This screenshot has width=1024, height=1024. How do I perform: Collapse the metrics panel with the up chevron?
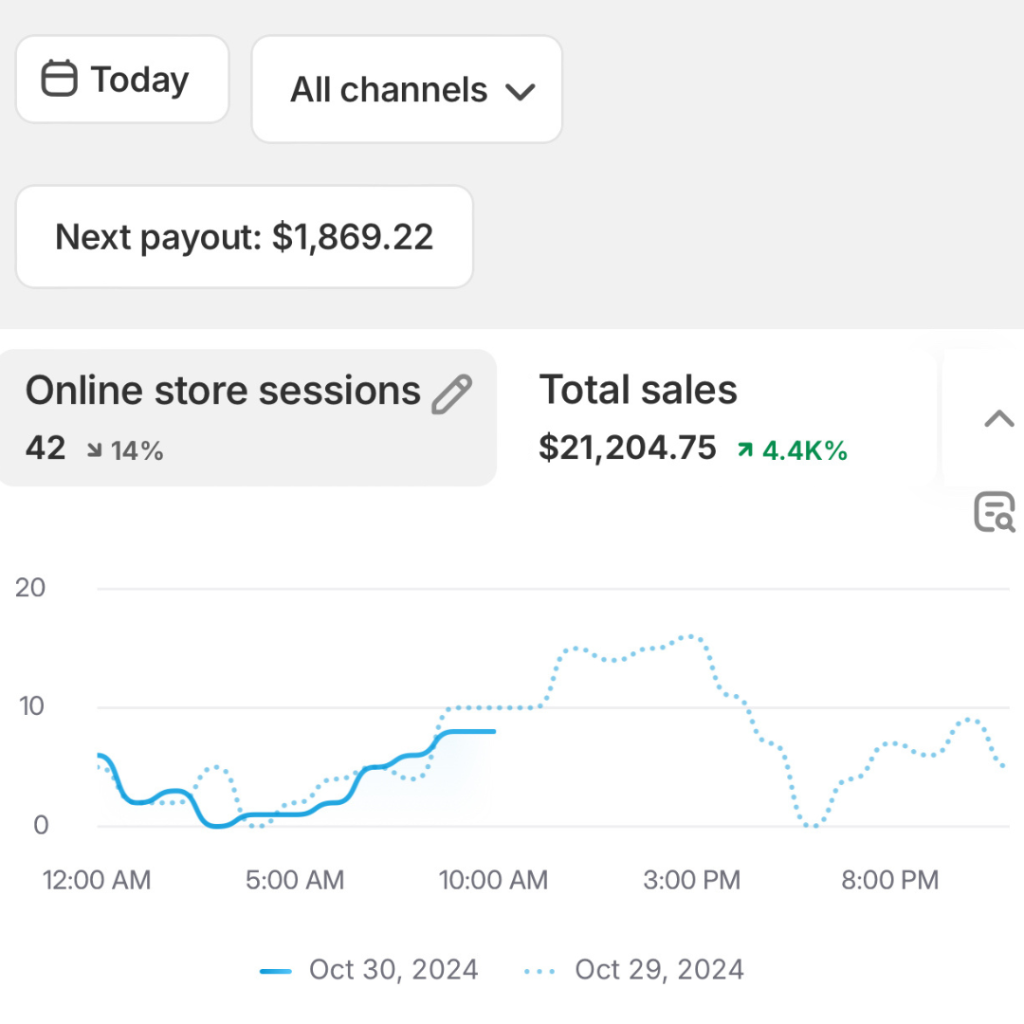click(999, 419)
